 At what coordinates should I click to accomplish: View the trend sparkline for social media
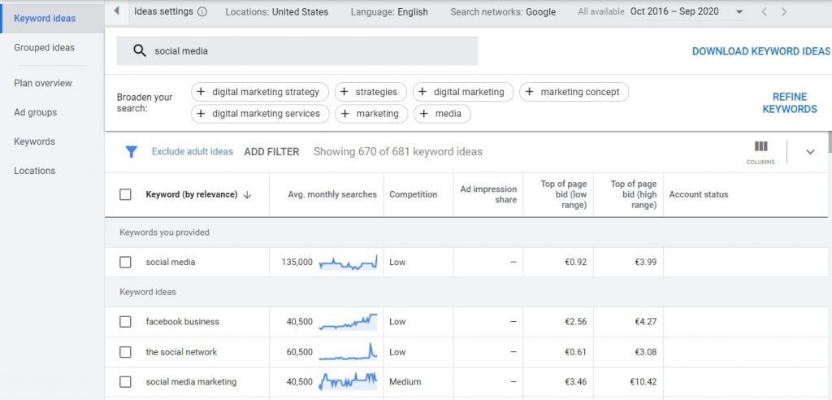(x=348, y=262)
